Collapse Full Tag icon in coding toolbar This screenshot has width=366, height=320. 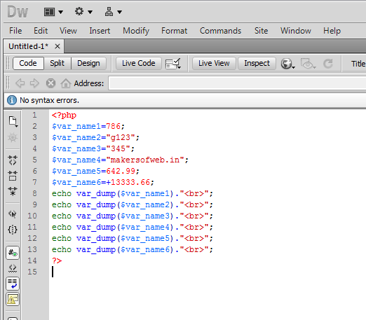coord(13,160)
